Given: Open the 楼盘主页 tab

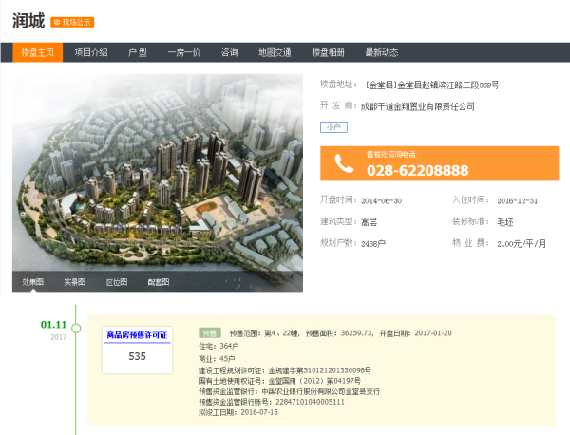Looking at the screenshot, I should coord(38,52).
